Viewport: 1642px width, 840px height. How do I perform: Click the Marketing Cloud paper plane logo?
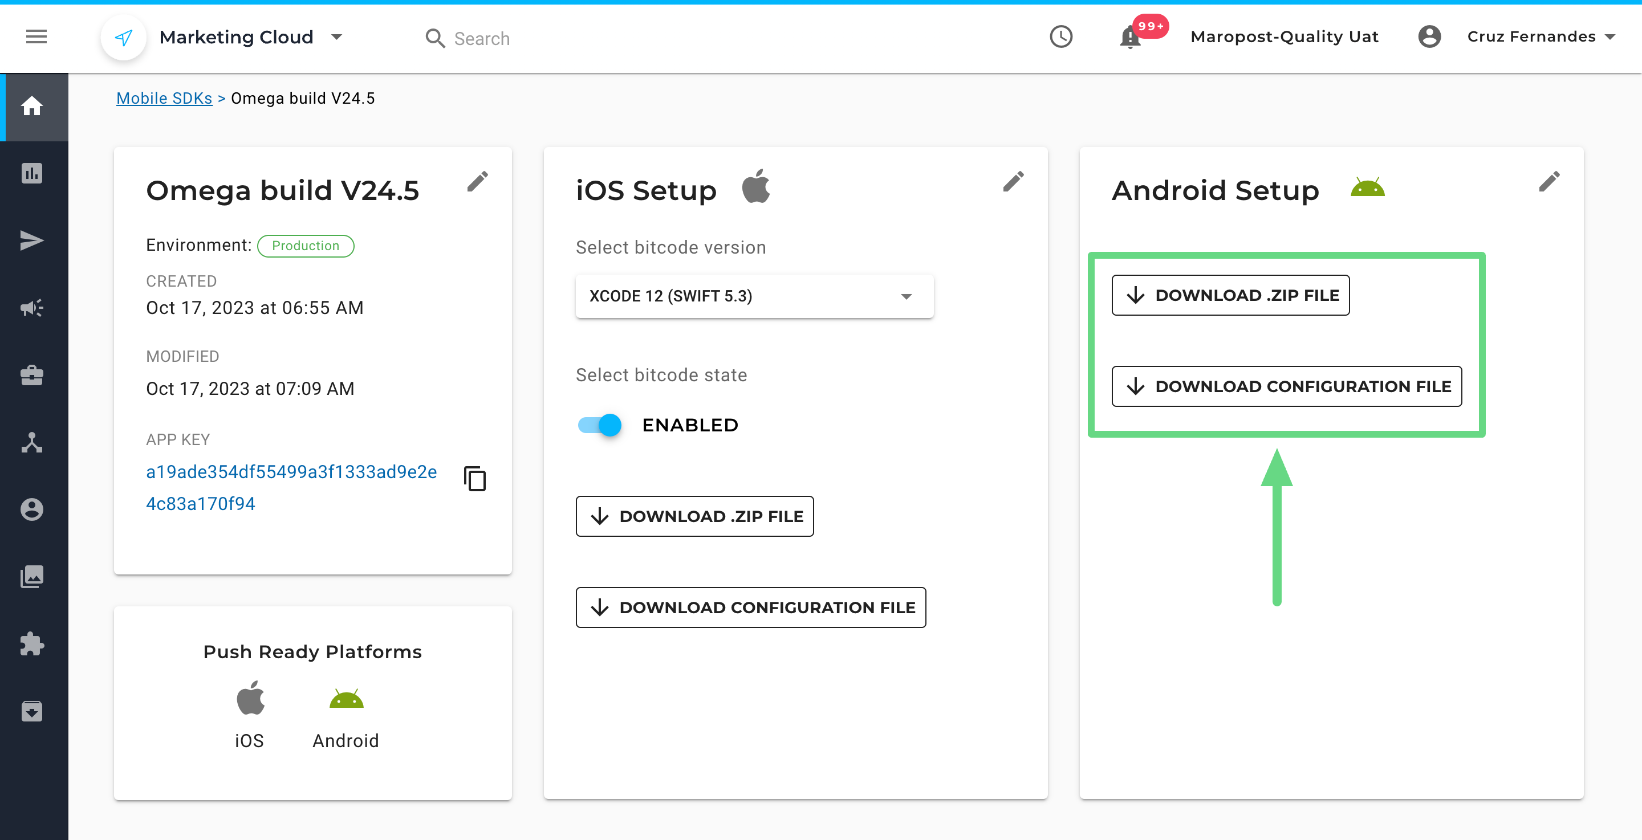click(x=124, y=38)
